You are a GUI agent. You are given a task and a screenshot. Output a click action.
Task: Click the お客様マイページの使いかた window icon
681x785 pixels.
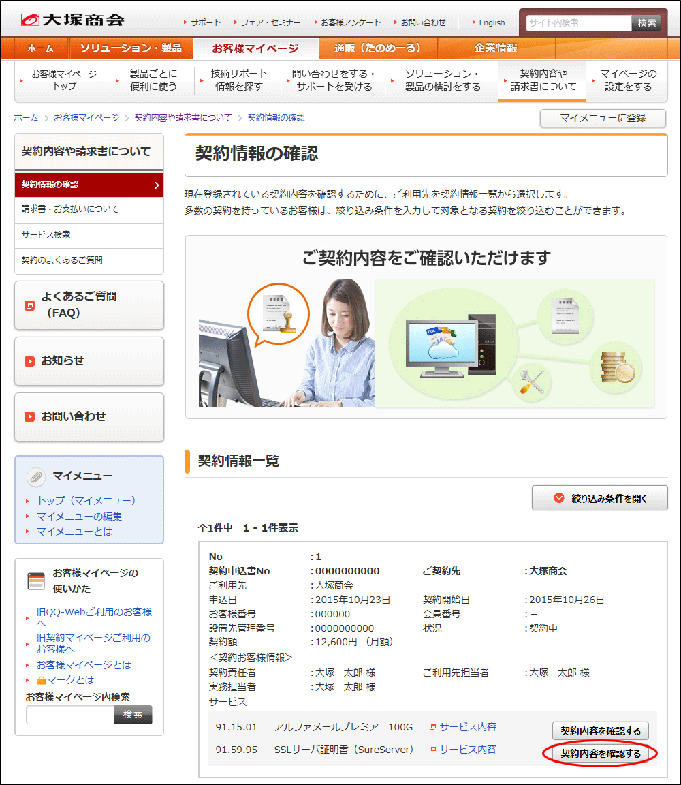pos(36,581)
